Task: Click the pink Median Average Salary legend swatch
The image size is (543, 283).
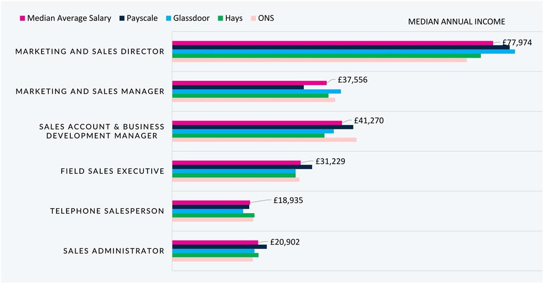Action: pos(22,19)
